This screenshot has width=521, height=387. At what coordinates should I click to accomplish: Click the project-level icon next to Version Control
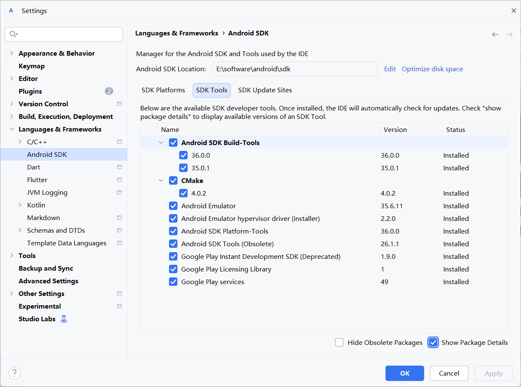tap(119, 104)
